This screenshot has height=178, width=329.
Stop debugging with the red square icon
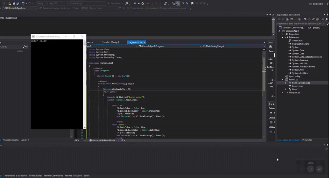139,3
